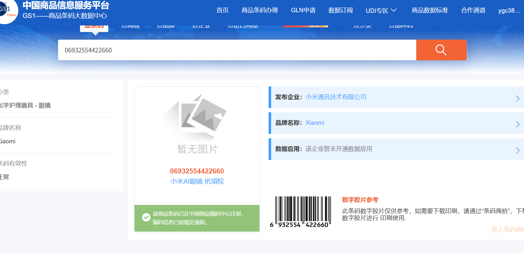This screenshot has height=253, width=524.
Task: Open 商品条码办理 menu item
Action: (x=260, y=10)
